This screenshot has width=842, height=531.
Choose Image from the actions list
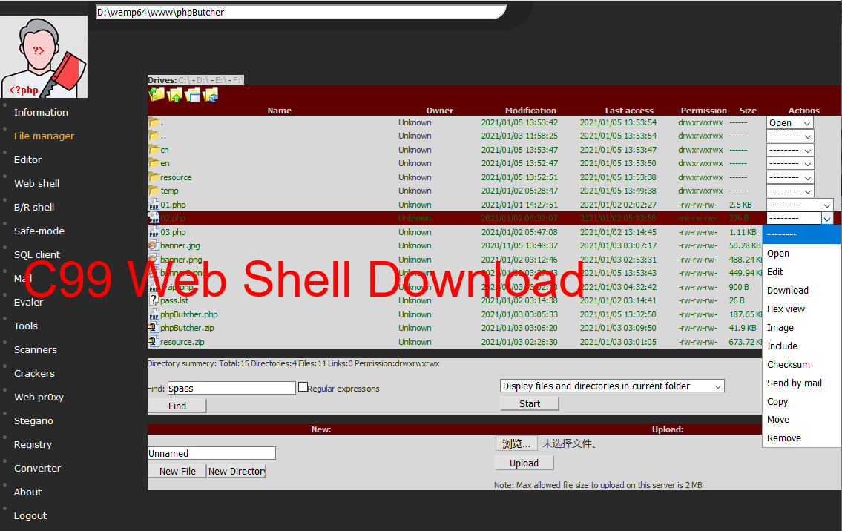pos(801,328)
